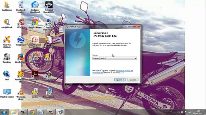Open the Idioma language dropdown

pyautogui.click(x=115, y=58)
